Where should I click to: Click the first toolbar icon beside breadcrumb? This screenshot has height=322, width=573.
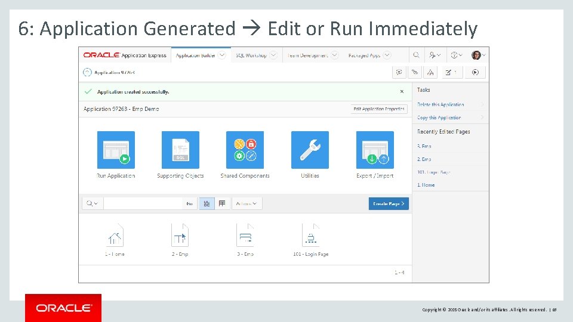click(x=399, y=72)
